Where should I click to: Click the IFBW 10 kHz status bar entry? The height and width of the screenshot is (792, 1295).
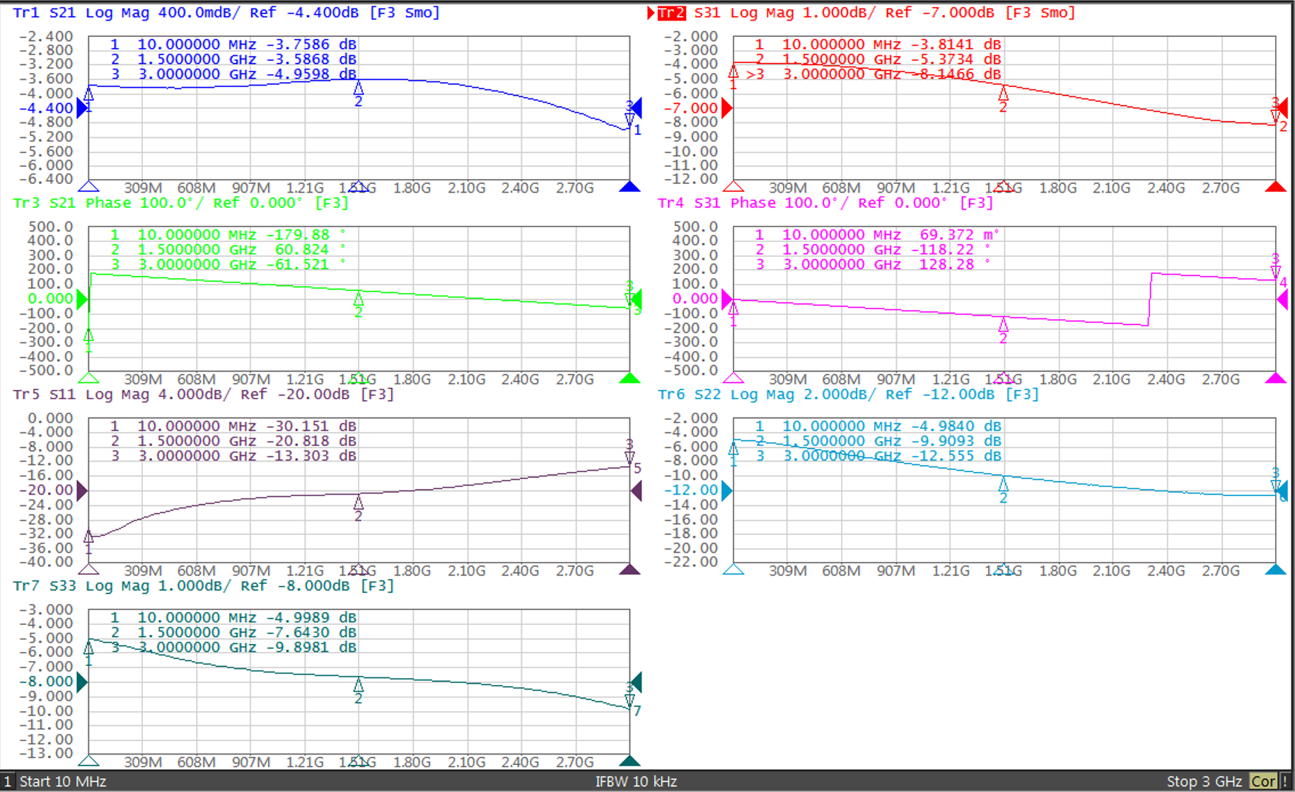click(636, 781)
